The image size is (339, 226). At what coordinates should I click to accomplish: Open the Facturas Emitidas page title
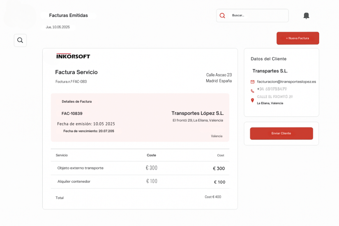(x=69, y=16)
